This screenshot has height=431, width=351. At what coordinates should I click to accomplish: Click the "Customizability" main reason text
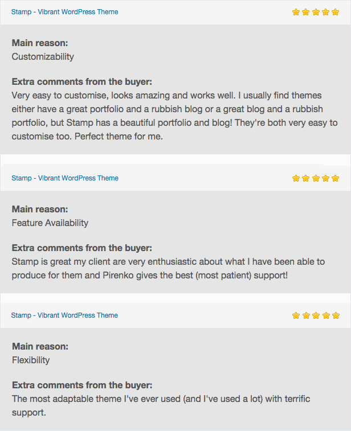(43, 57)
